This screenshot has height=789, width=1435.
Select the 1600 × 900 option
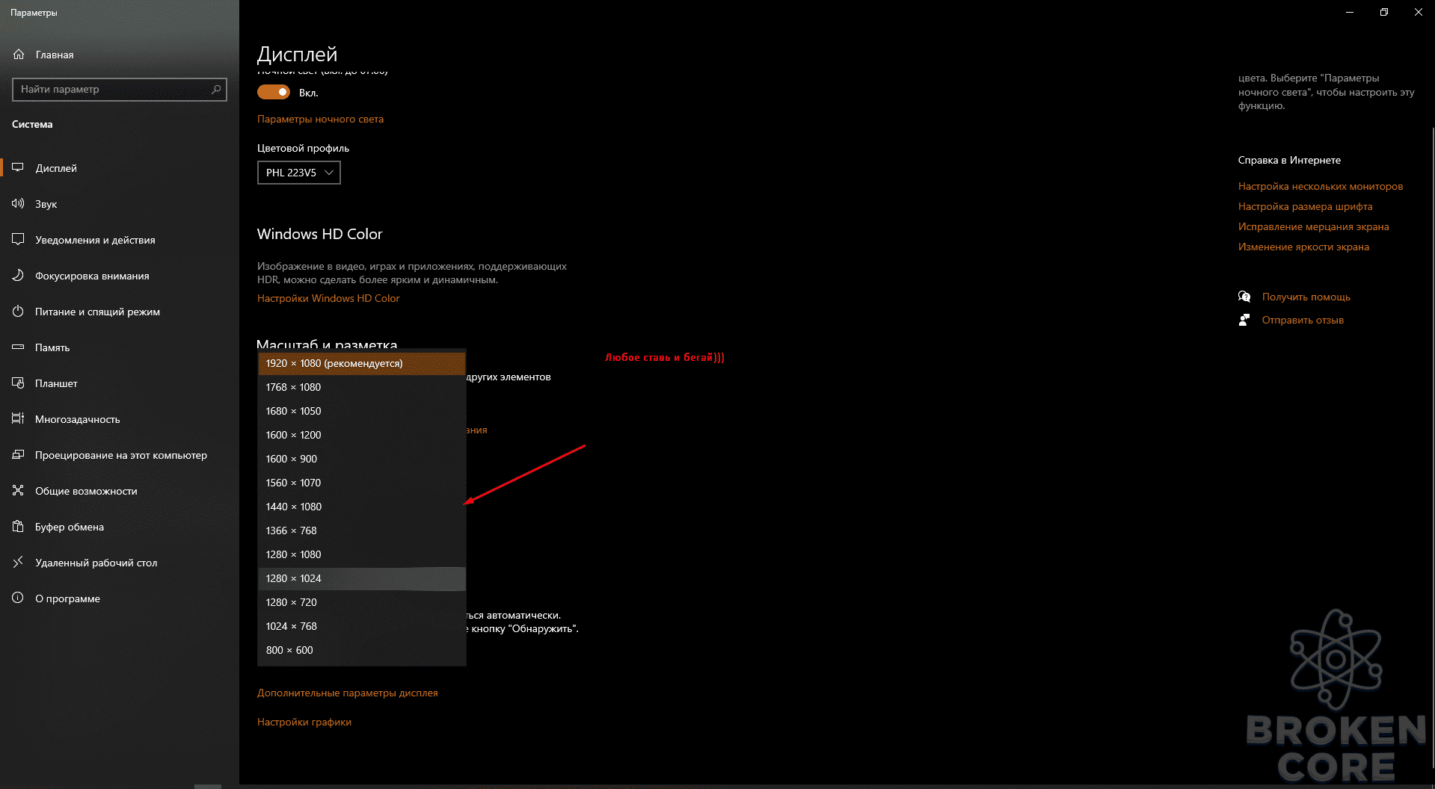(x=362, y=459)
